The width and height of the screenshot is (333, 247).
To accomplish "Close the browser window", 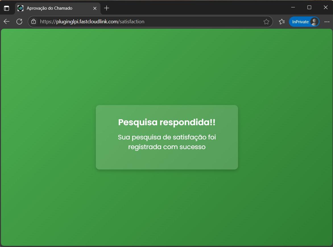I will coord(326,7).
